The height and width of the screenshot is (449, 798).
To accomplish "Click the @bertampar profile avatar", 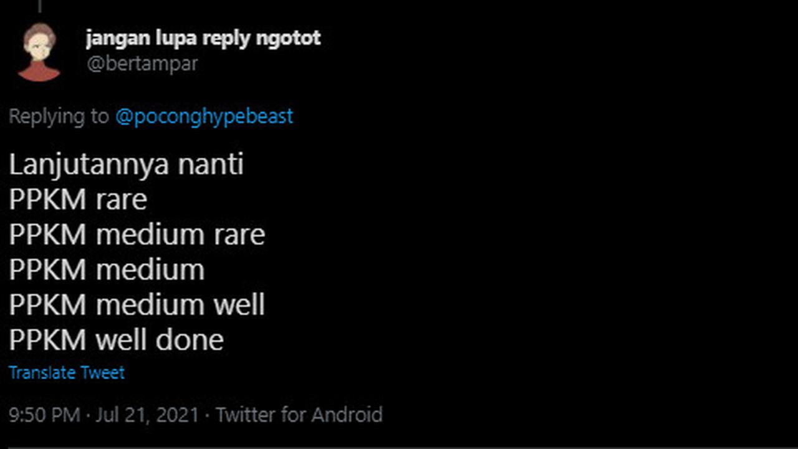I will pos(39,52).
